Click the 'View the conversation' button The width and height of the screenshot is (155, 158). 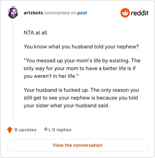77,145
